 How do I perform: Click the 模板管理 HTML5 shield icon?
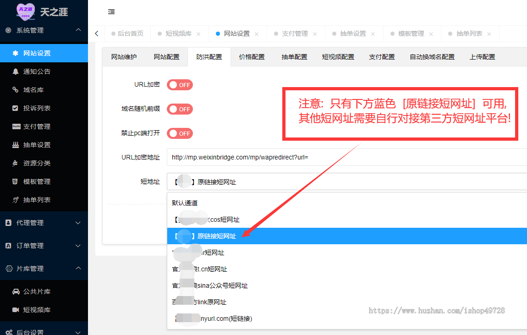pos(15,181)
